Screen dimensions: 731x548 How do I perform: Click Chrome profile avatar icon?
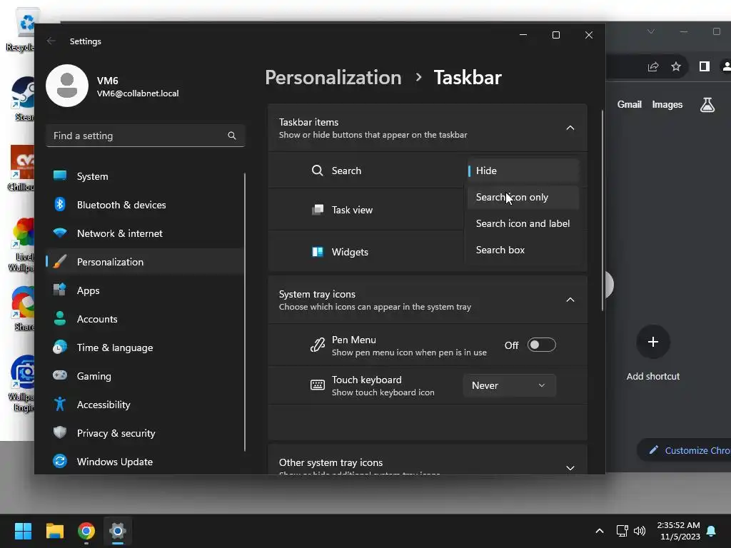click(x=726, y=66)
